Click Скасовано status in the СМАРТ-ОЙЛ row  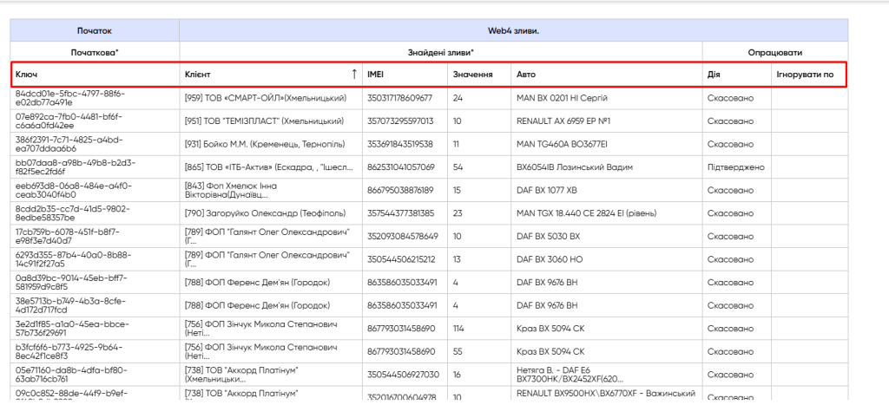(x=730, y=98)
